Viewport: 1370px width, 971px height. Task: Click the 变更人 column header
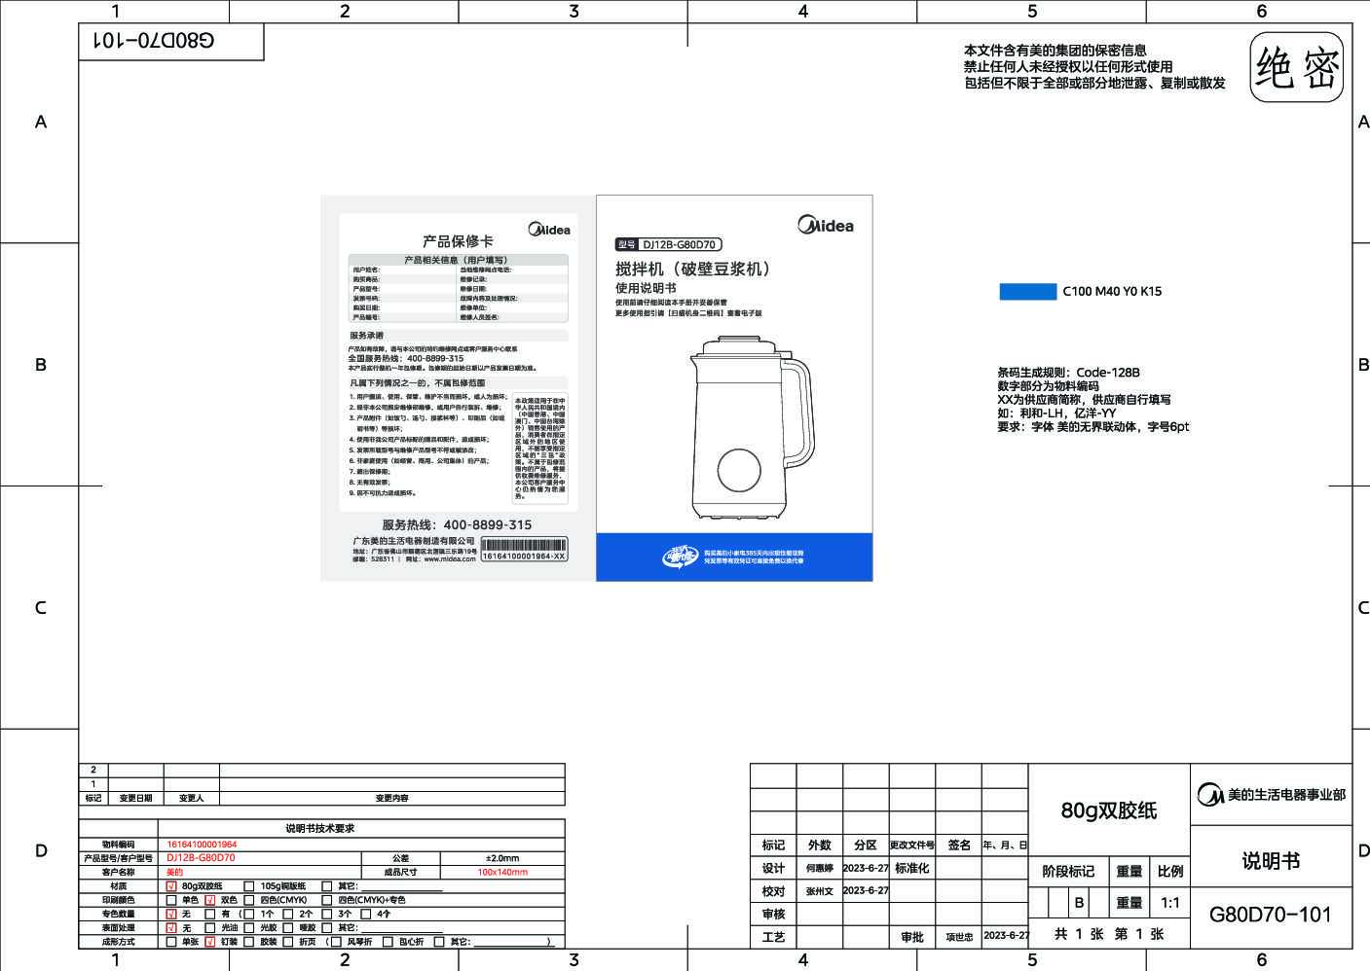pos(191,798)
